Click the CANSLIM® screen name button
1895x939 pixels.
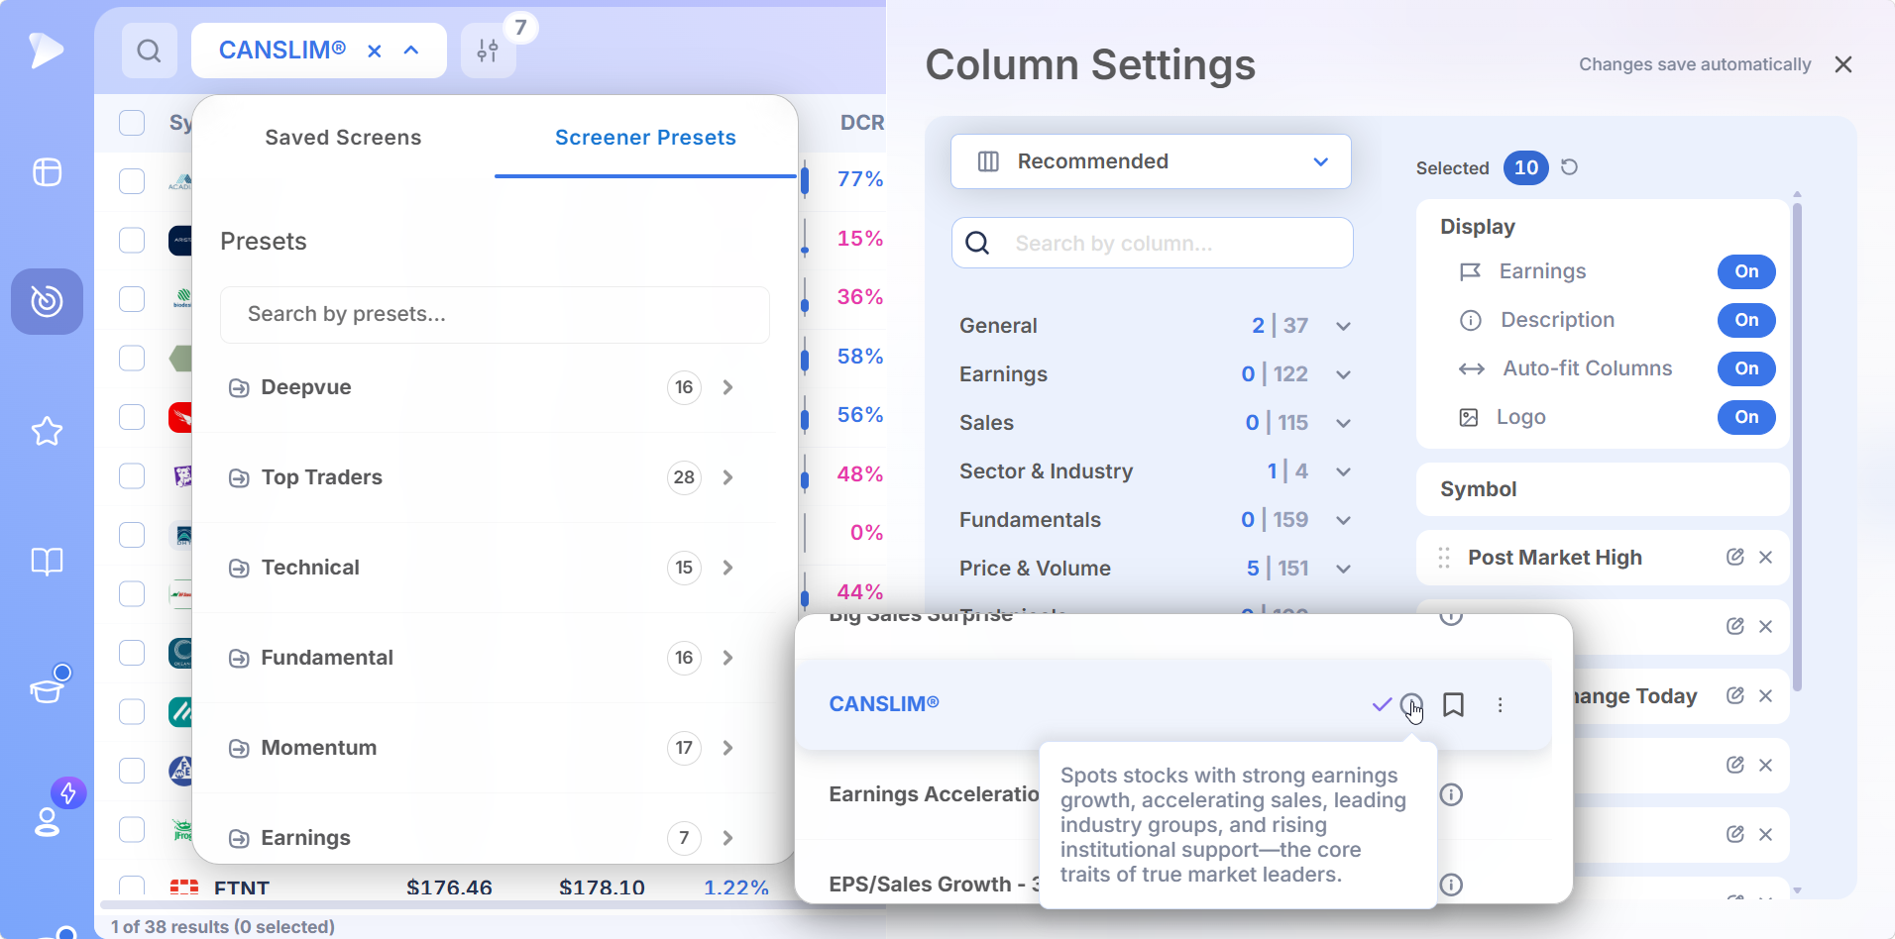coord(281,51)
